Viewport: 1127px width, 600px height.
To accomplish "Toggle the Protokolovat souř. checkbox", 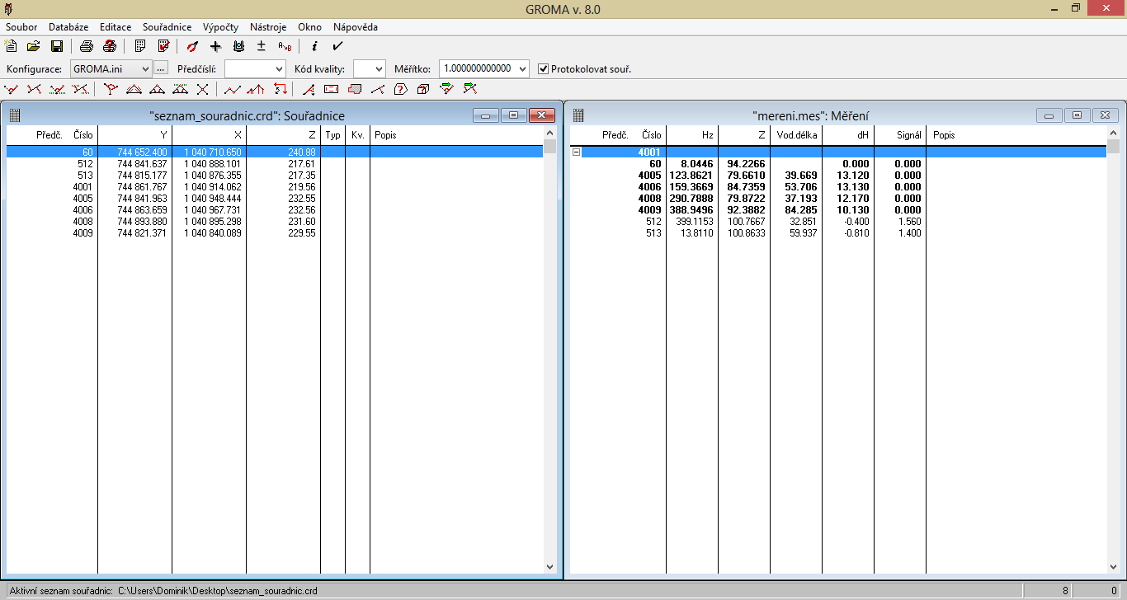I will pos(543,68).
